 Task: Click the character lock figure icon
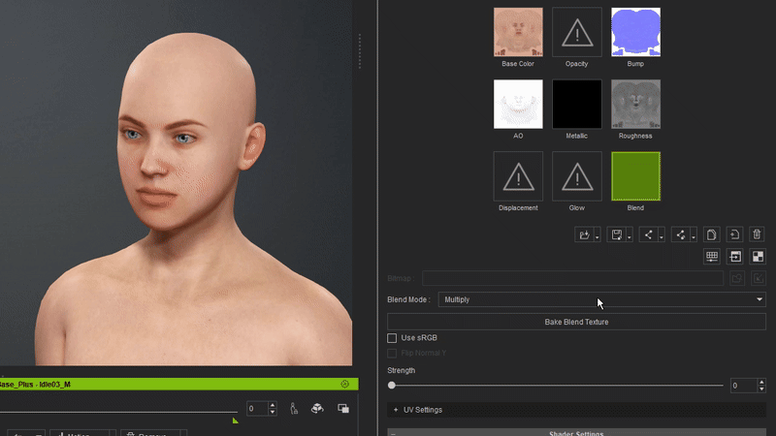click(x=294, y=408)
